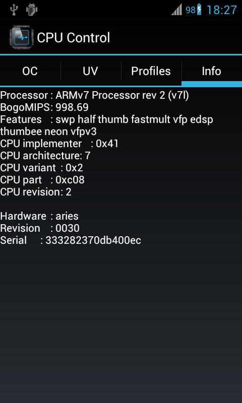Tap the Revision 0030 line
242x403 pixels.
click(40, 228)
